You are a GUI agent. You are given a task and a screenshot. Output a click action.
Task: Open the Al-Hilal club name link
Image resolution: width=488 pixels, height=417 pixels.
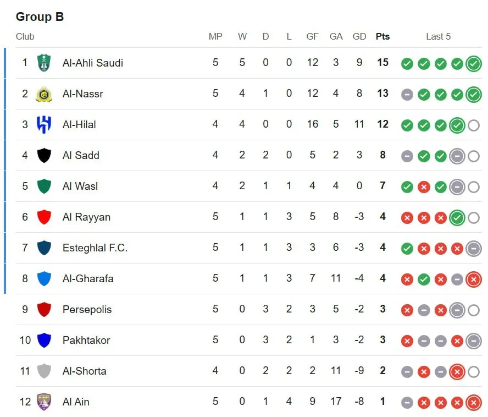coord(79,125)
